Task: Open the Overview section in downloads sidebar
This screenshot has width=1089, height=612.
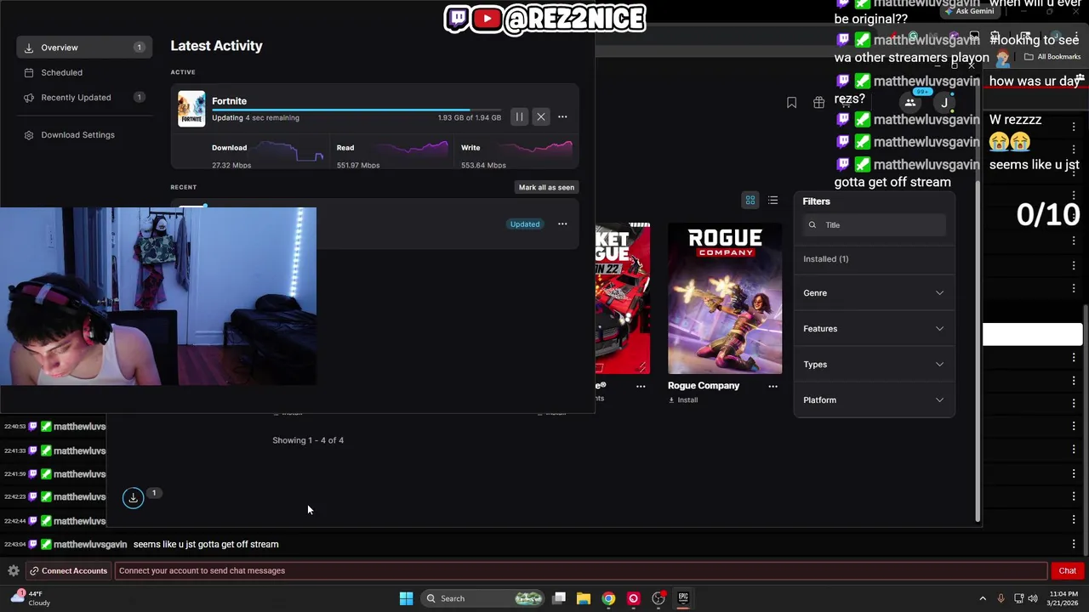Action: [x=84, y=48]
